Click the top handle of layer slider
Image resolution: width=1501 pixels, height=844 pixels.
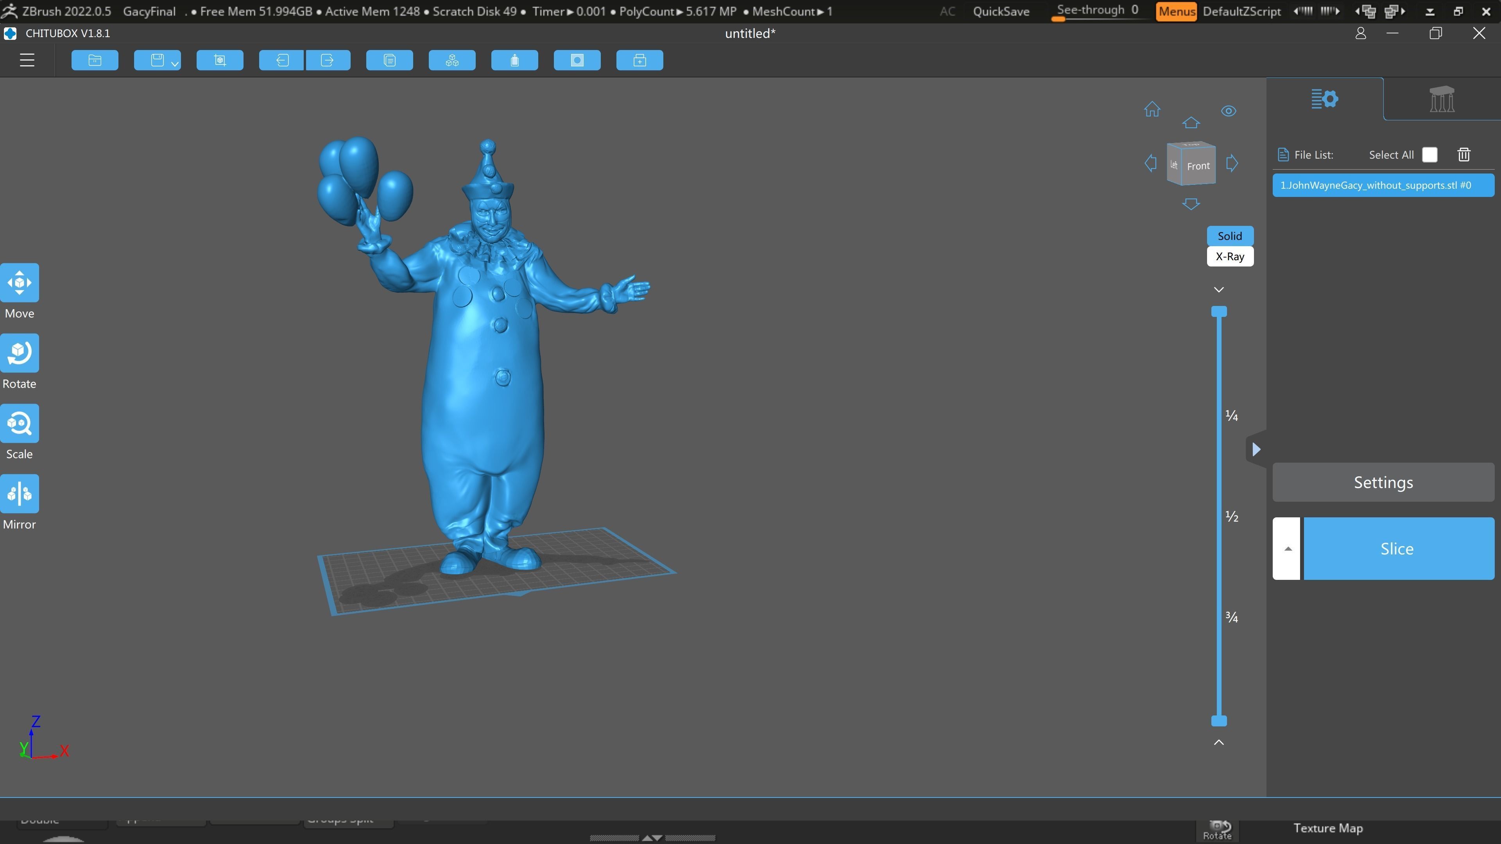pyautogui.click(x=1219, y=312)
